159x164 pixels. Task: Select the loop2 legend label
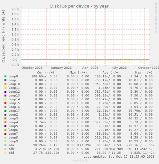pyautogui.click(x=13, y=115)
